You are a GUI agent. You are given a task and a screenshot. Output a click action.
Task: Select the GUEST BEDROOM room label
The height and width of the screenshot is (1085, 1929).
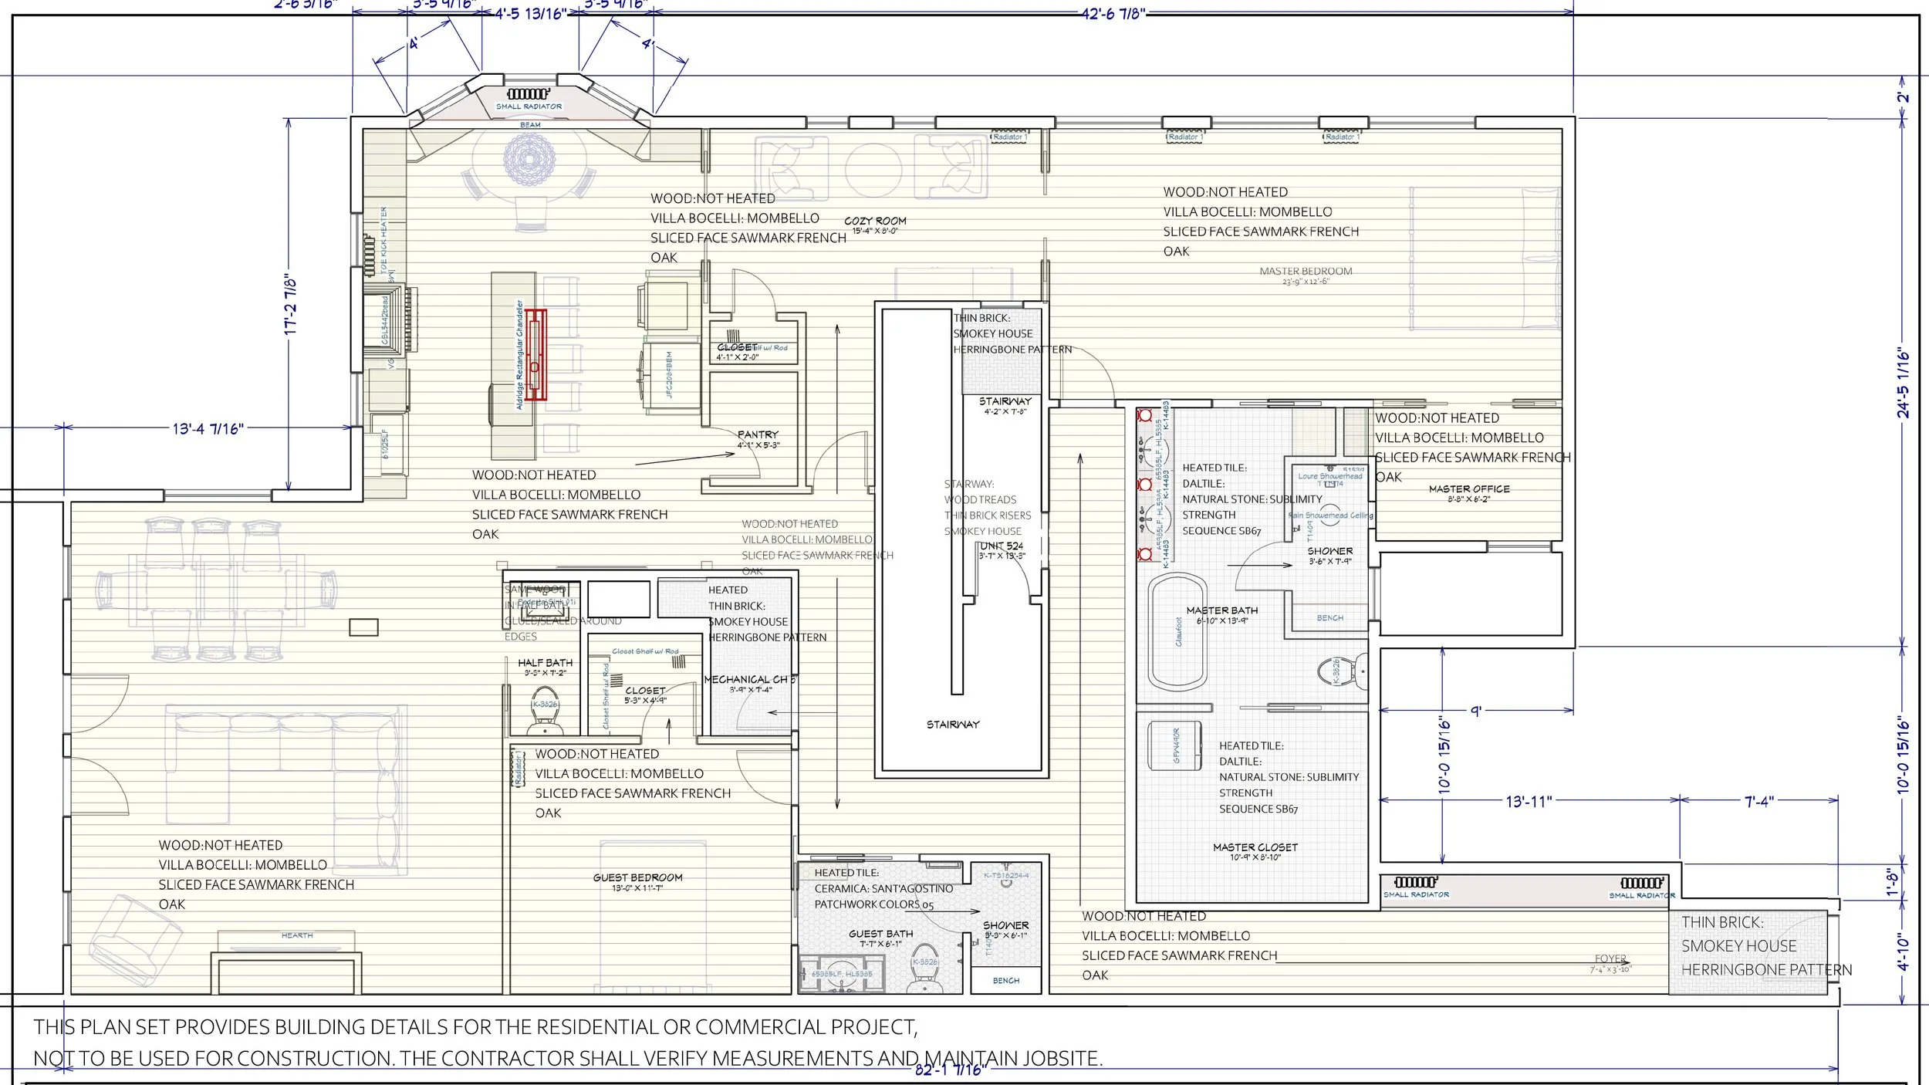point(637,878)
